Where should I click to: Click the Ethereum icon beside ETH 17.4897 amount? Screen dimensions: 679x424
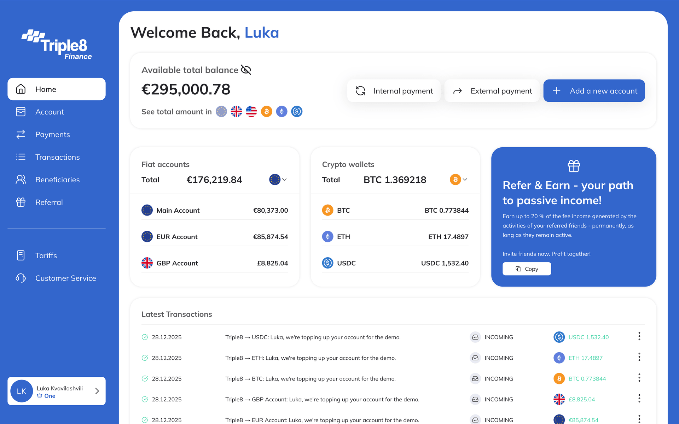coord(559,358)
